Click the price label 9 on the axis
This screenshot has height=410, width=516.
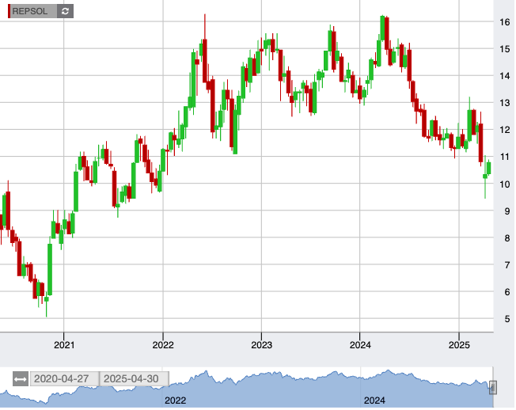coord(507,211)
